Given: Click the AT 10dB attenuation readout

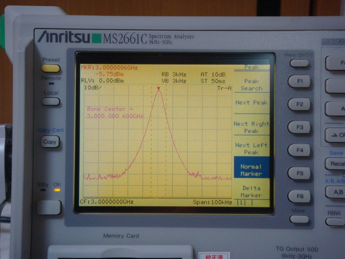Looking at the screenshot, I should click(x=213, y=75).
